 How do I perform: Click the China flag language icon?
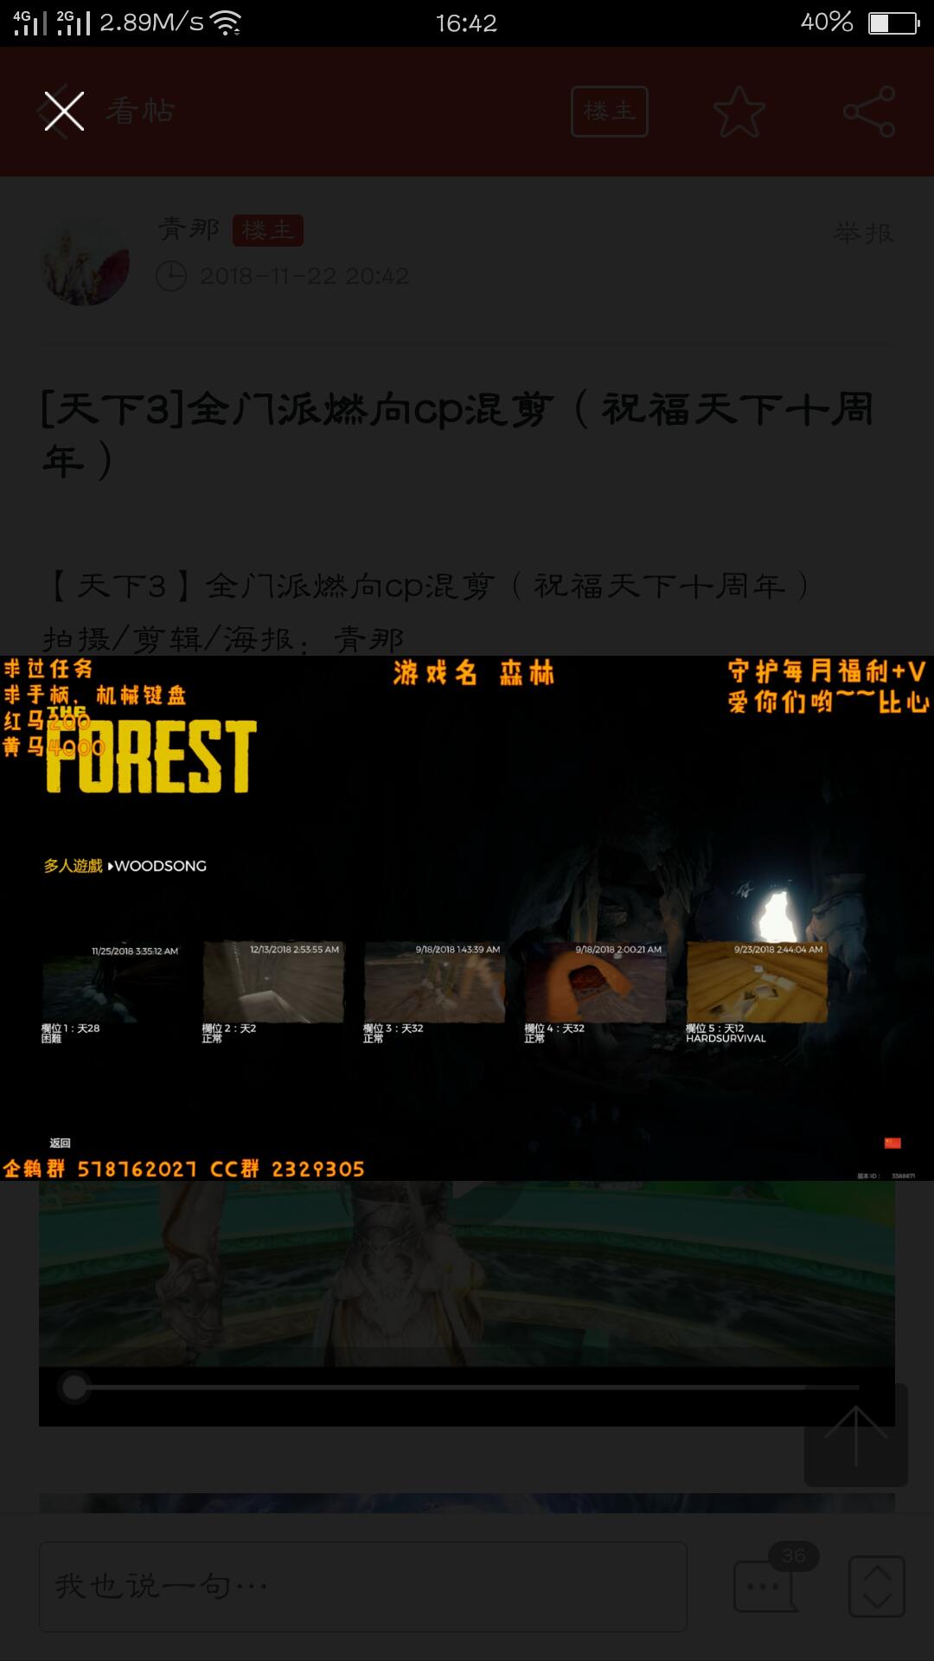point(892,1143)
